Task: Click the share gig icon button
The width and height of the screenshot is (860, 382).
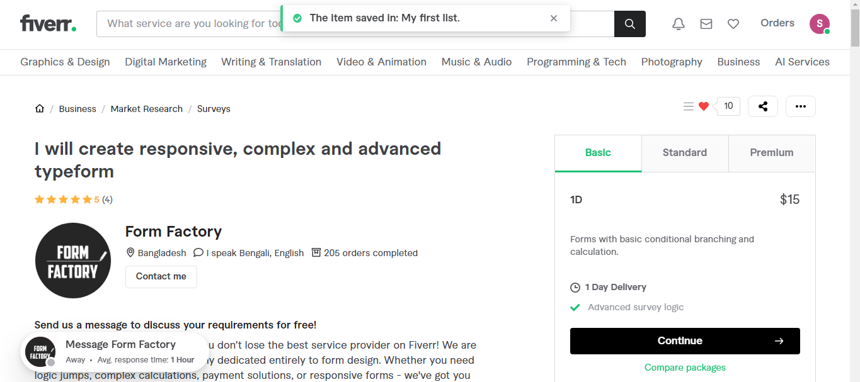Action: [763, 106]
